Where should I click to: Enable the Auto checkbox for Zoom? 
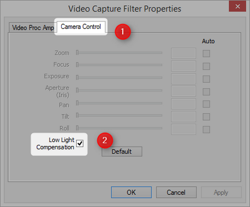coord(206,53)
